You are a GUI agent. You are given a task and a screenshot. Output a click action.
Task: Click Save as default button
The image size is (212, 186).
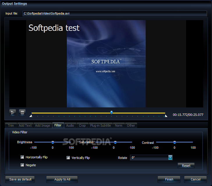pyautogui.click(x=20, y=179)
